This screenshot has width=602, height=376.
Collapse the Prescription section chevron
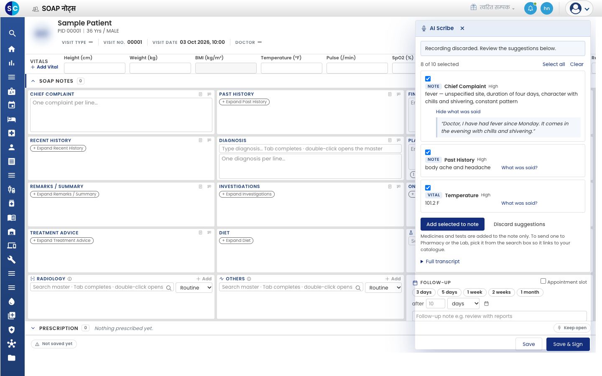pyautogui.click(x=33, y=328)
